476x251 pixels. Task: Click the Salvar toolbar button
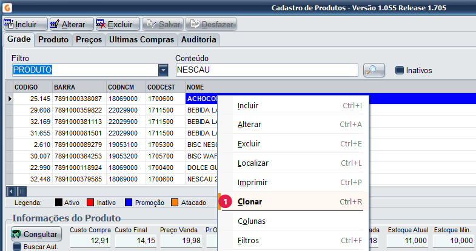pyautogui.click(x=163, y=24)
